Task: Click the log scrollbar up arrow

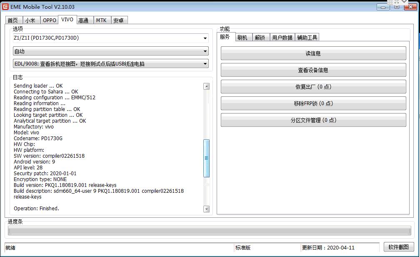Action: click(x=206, y=86)
